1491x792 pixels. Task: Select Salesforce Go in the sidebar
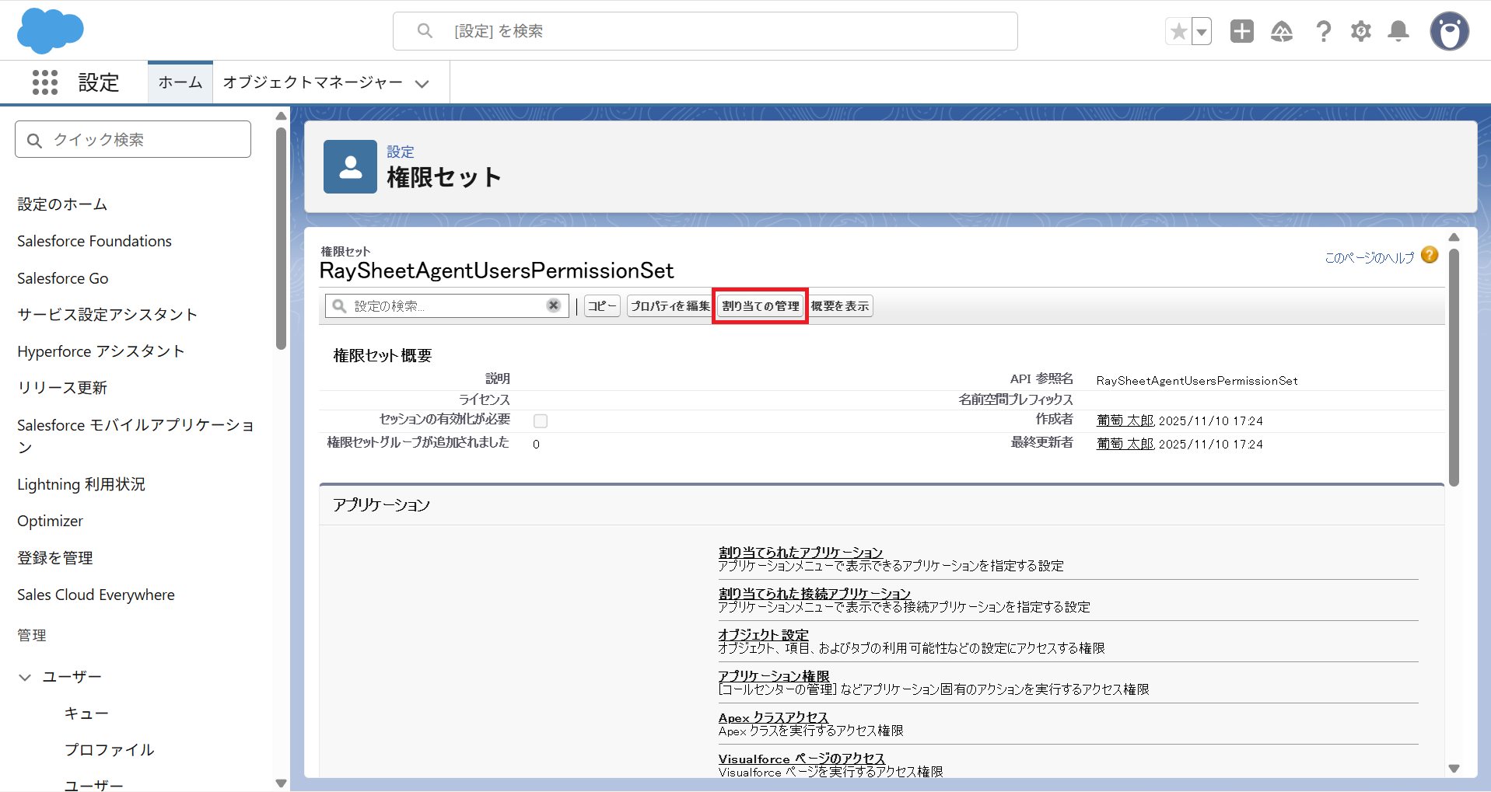click(x=63, y=278)
